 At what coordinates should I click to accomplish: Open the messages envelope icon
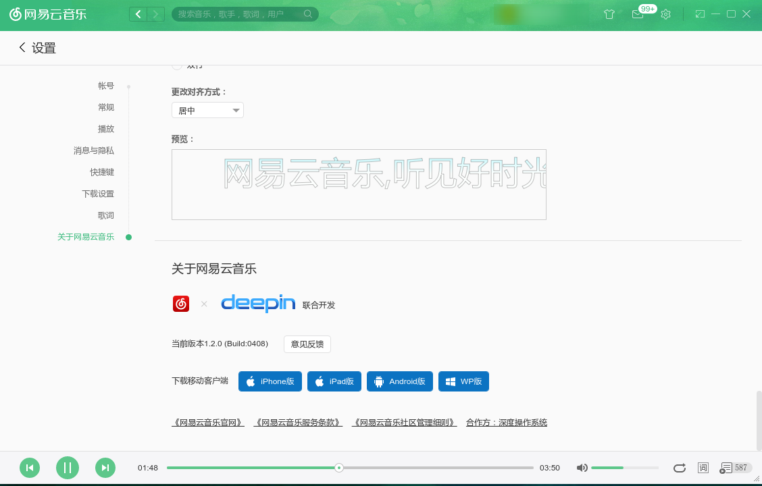coord(637,14)
